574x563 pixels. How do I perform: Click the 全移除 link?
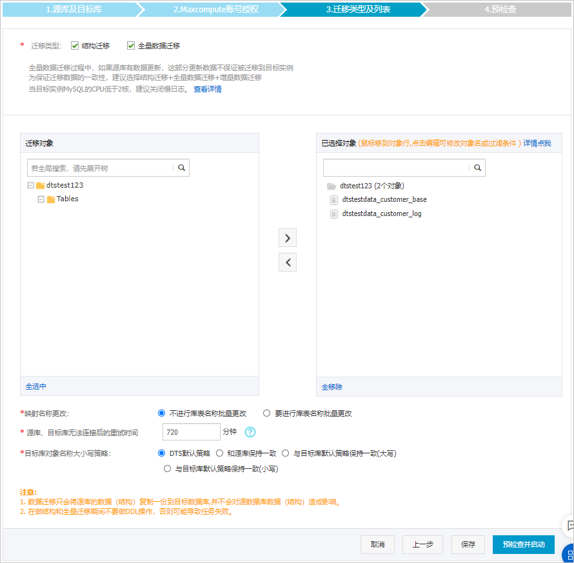[332, 387]
